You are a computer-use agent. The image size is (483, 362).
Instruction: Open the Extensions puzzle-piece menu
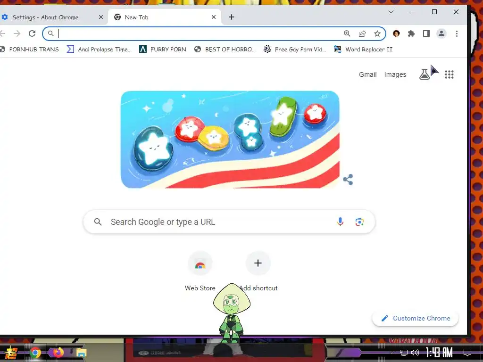click(x=411, y=33)
